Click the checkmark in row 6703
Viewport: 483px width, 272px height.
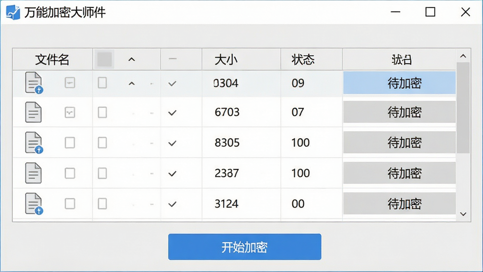click(173, 113)
